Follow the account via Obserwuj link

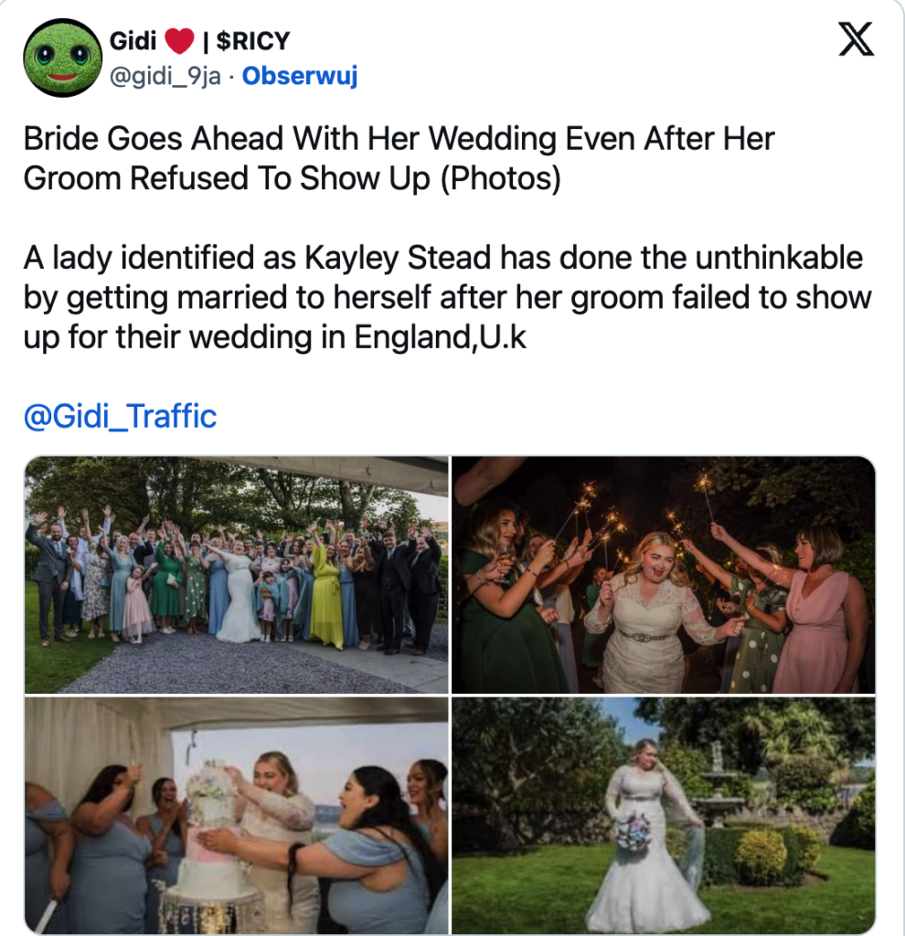tap(300, 76)
